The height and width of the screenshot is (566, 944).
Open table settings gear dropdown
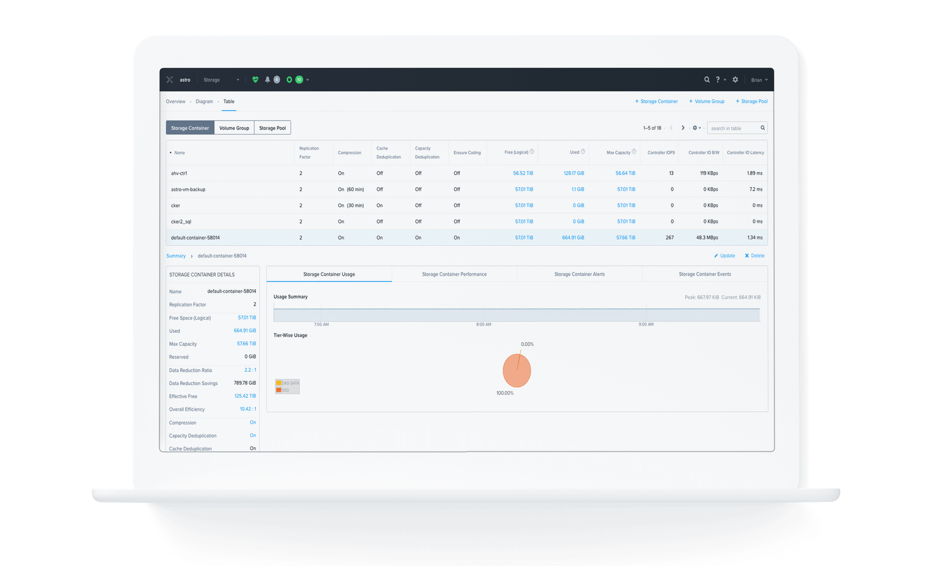696,128
